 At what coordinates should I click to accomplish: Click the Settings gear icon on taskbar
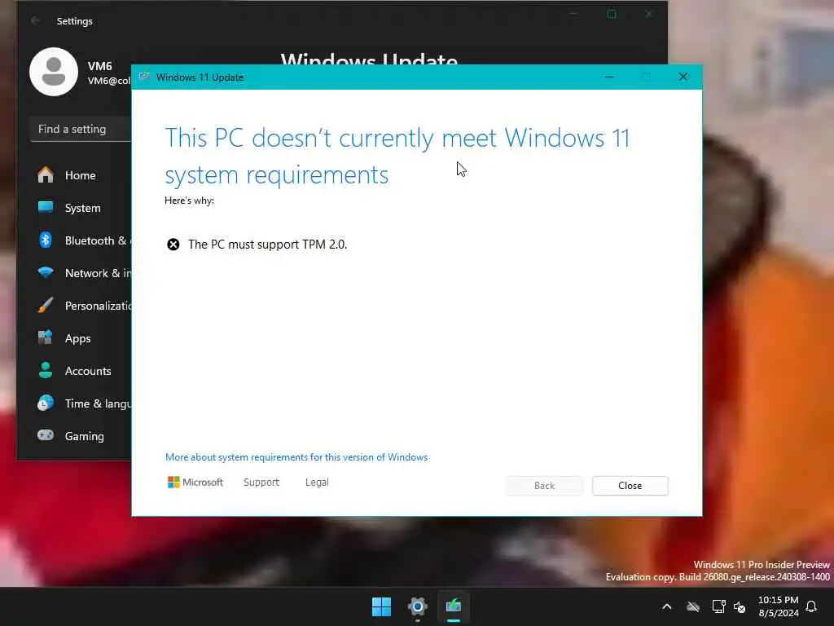(x=418, y=606)
